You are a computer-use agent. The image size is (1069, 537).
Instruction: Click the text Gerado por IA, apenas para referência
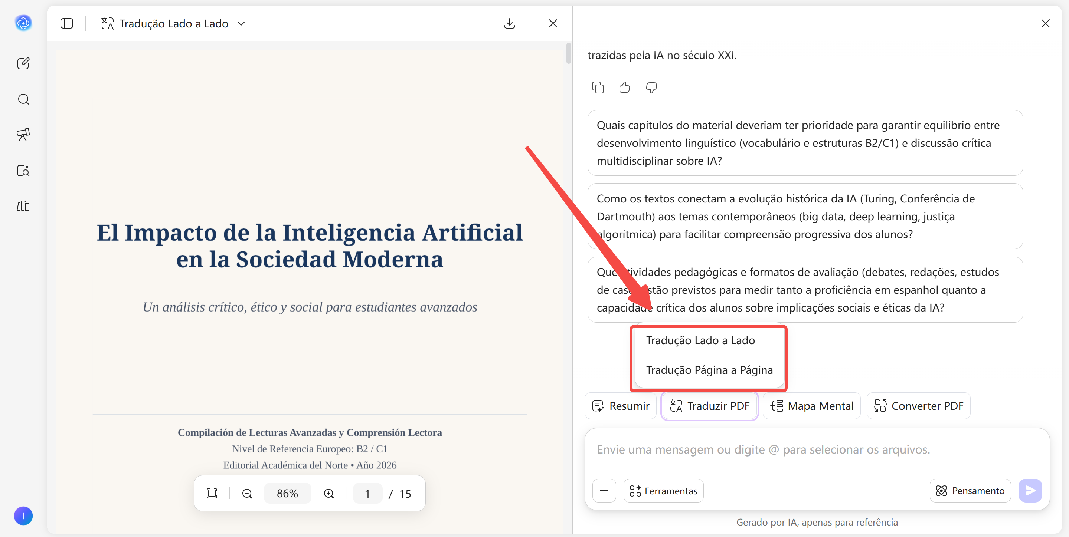(x=817, y=523)
